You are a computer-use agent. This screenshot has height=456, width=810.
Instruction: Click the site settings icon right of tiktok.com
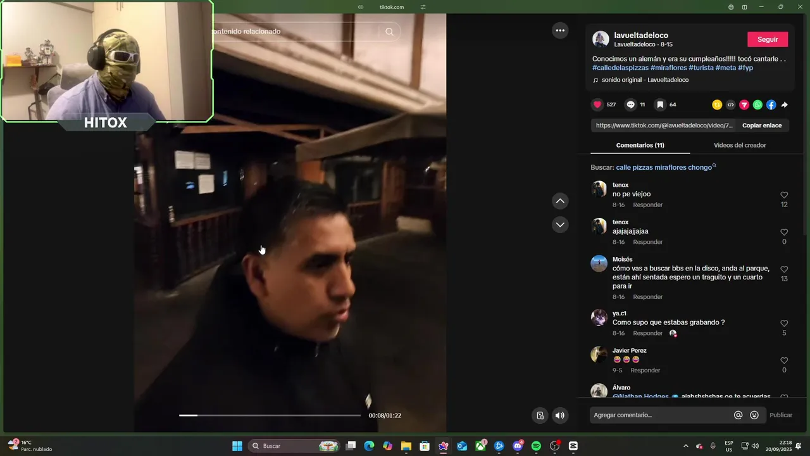click(x=423, y=7)
